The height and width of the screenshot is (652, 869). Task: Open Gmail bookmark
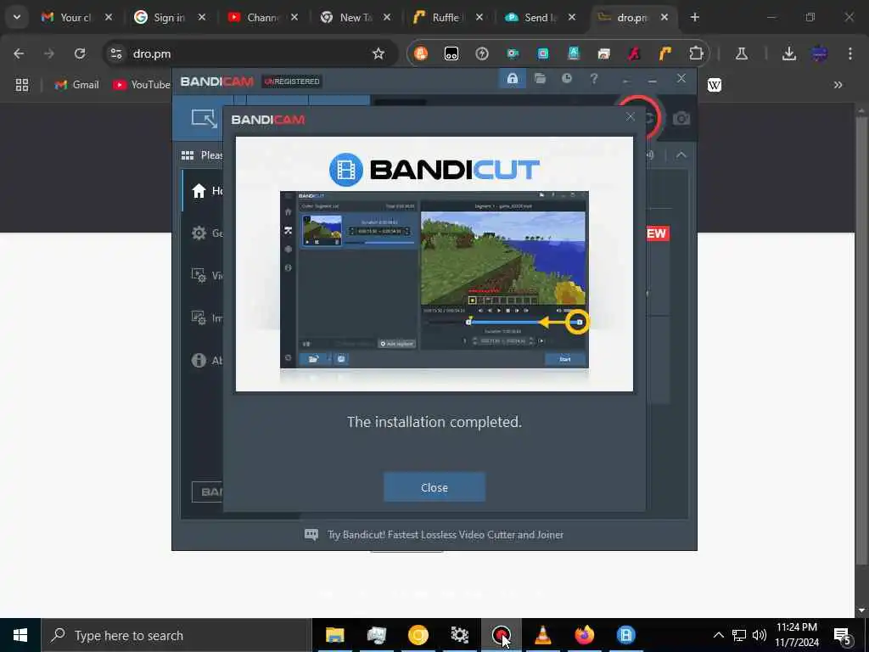click(x=77, y=85)
